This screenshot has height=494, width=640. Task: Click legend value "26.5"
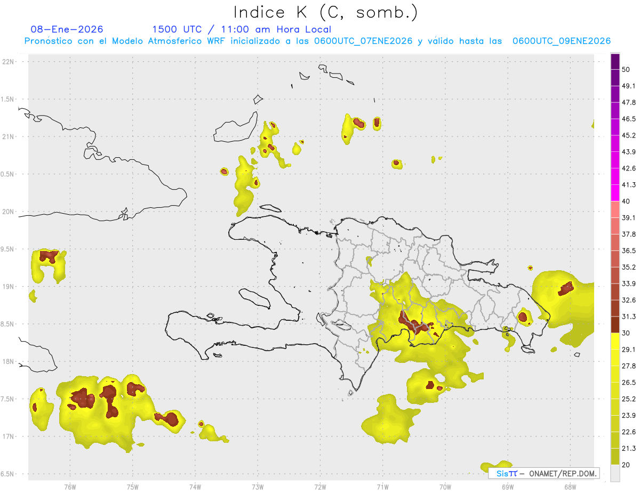pos(629,383)
